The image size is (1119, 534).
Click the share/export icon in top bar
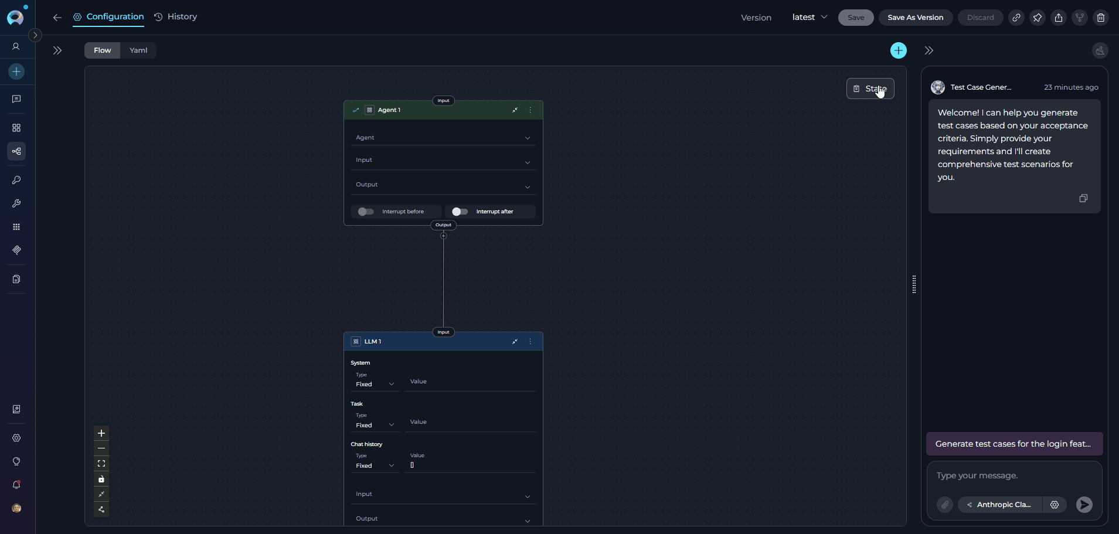1058,18
